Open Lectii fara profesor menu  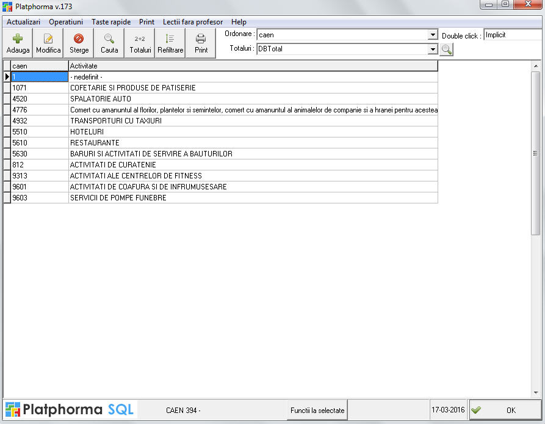[193, 22]
